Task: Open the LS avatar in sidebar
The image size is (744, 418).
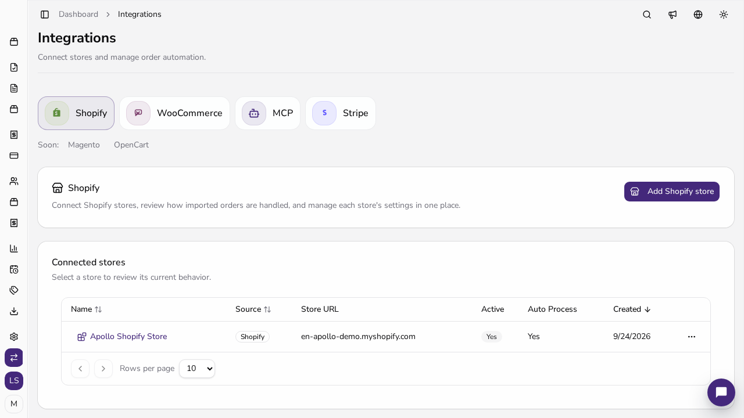Action: pos(14,381)
